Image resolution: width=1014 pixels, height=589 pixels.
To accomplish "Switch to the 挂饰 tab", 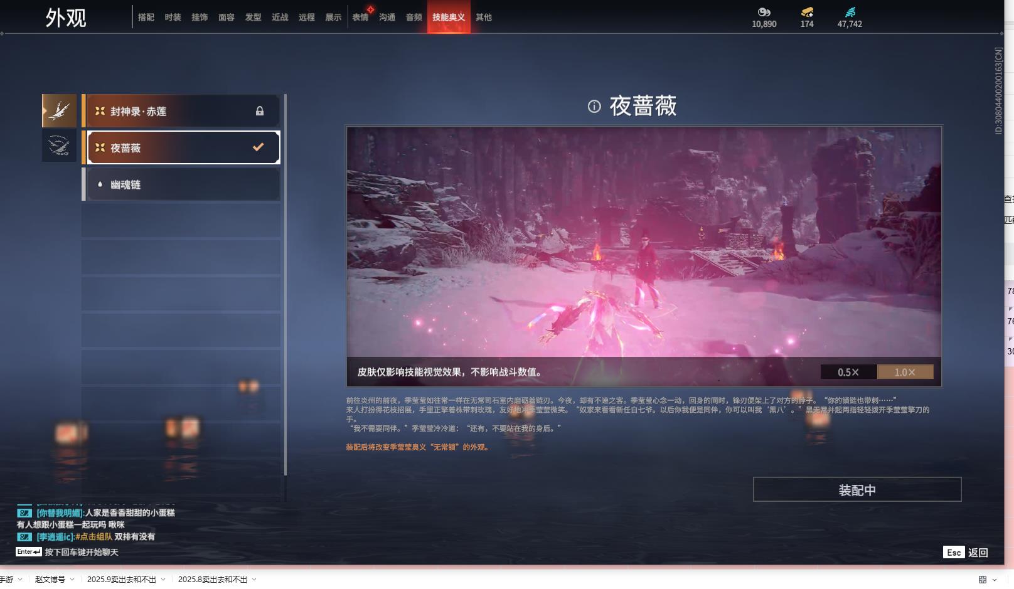I will [200, 18].
